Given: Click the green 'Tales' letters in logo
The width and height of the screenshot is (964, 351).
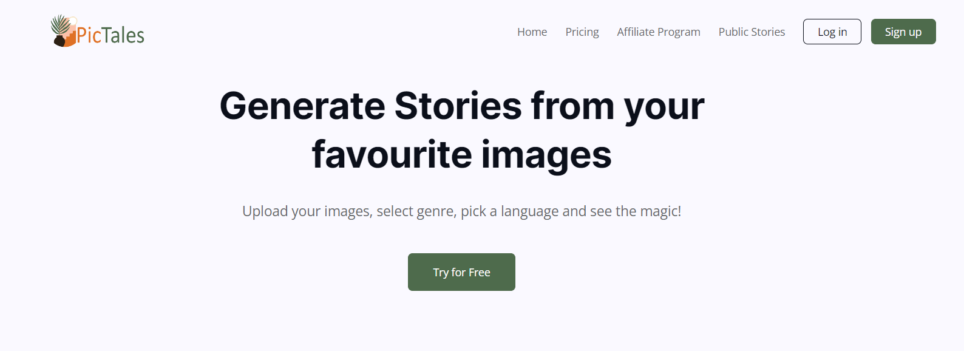Looking at the screenshot, I should pyautogui.click(x=123, y=35).
